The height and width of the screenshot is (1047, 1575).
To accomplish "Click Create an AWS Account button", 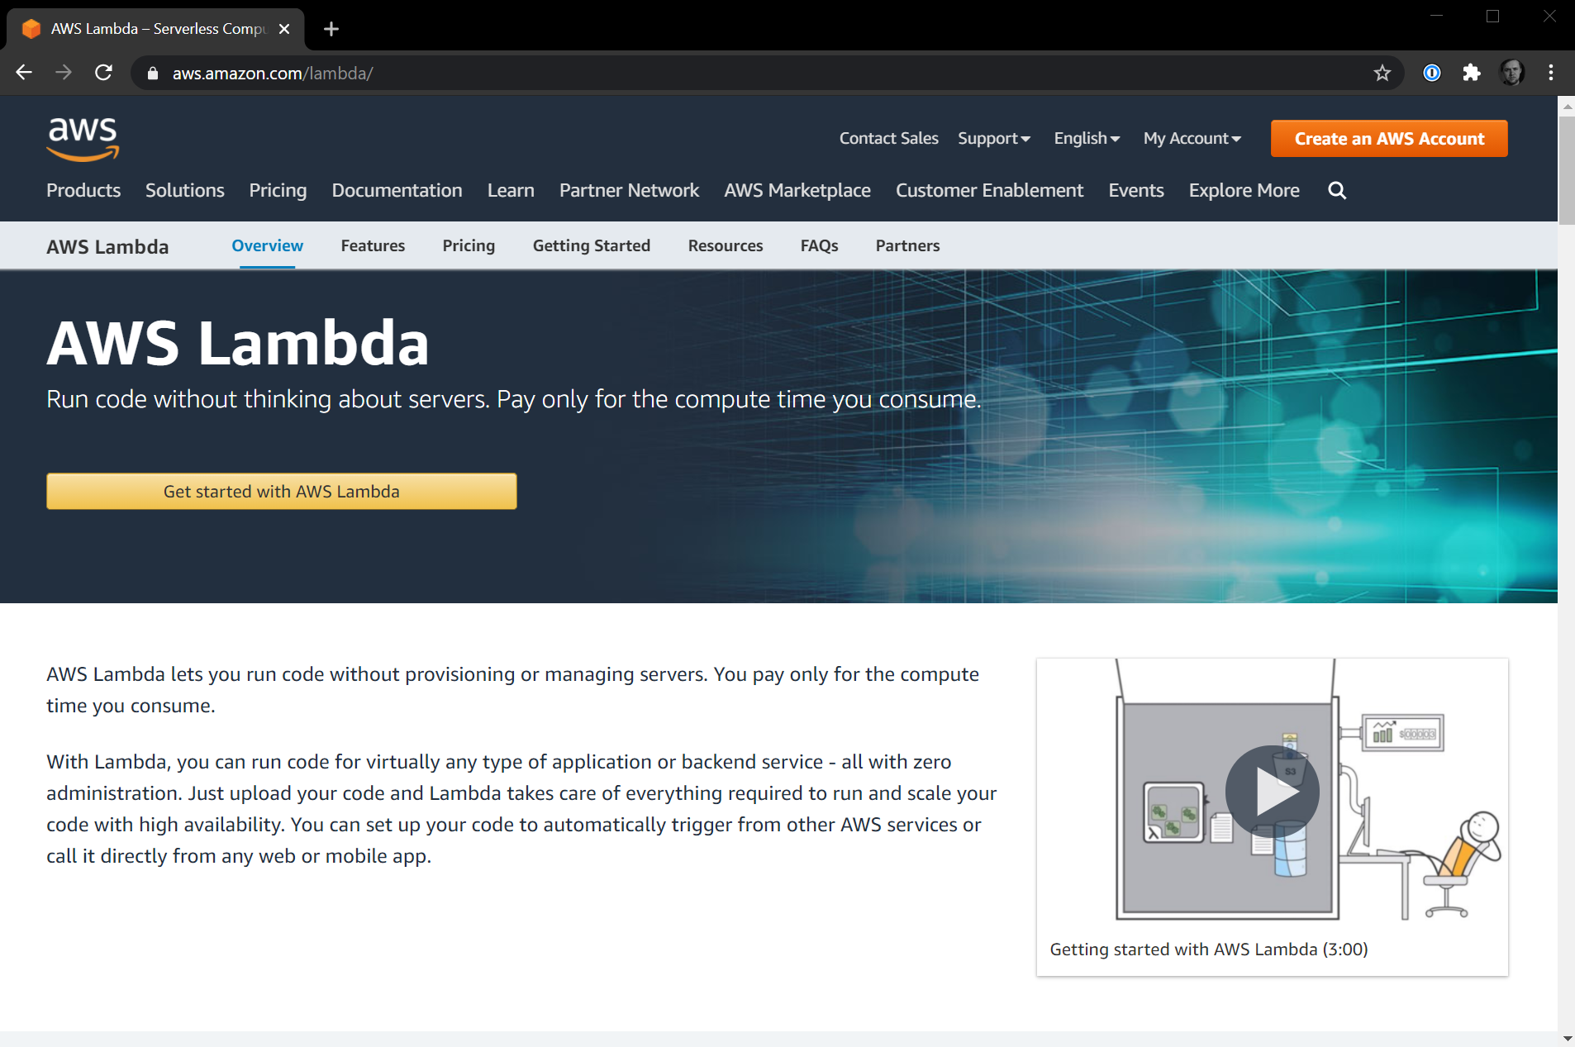I will pos(1389,139).
